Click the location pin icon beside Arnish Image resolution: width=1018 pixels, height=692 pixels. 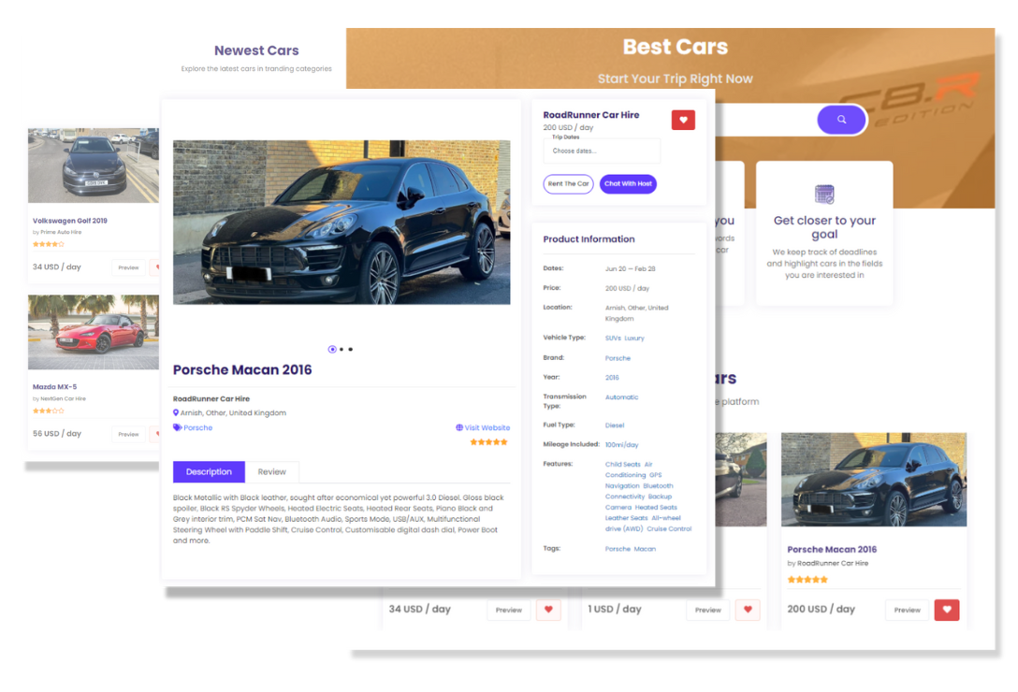tap(176, 412)
